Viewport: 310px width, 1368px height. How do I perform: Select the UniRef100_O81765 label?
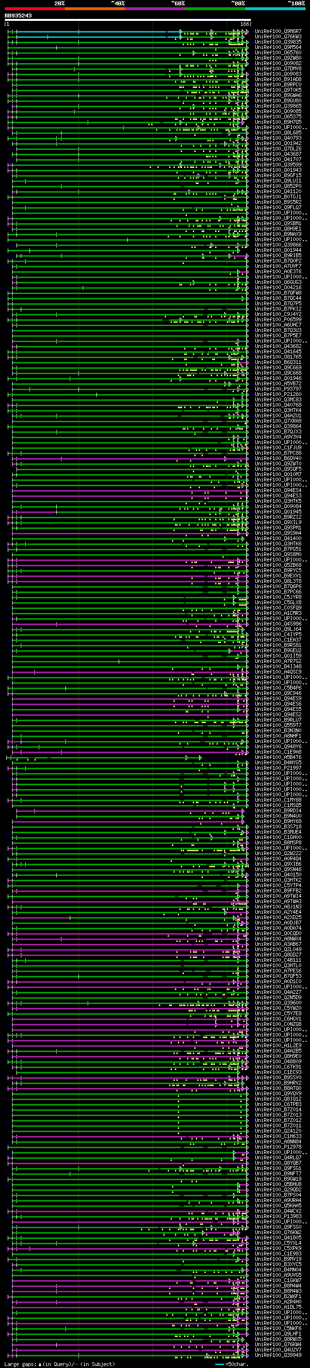[x=278, y=357]
